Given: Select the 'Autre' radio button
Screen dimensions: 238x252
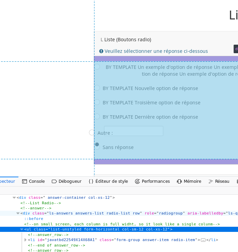Looking at the screenshot, I should pyautogui.click(x=92, y=133).
